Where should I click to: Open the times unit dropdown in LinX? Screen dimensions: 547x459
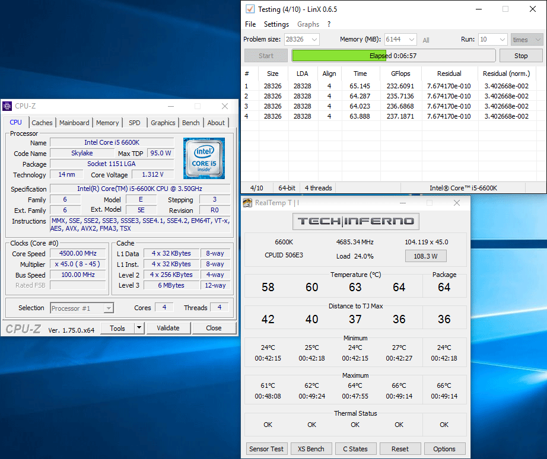pyautogui.click(x=538, y=39)
